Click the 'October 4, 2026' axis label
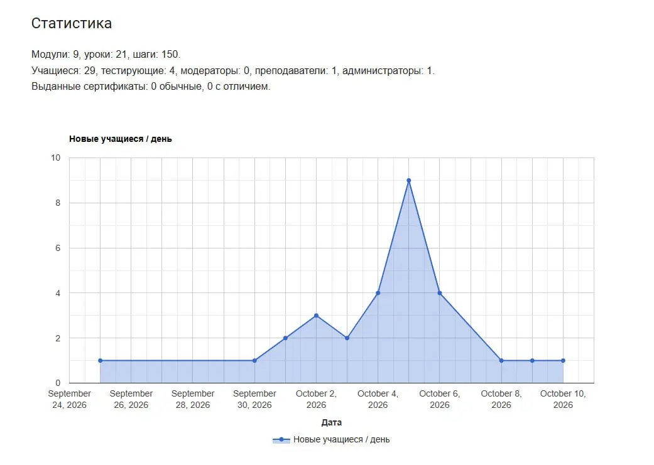 (378, 399)
